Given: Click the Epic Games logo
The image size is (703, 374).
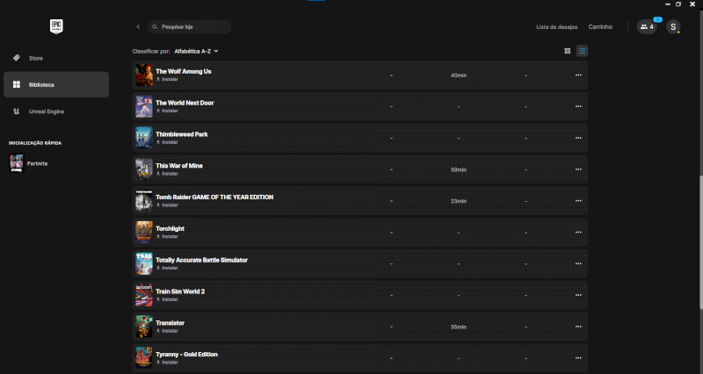Looking at the screenshot, I should 55,27.
